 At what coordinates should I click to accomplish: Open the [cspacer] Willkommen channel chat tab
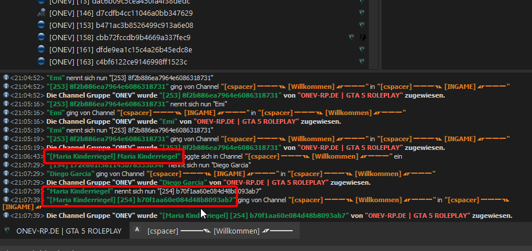click(211, 231)
